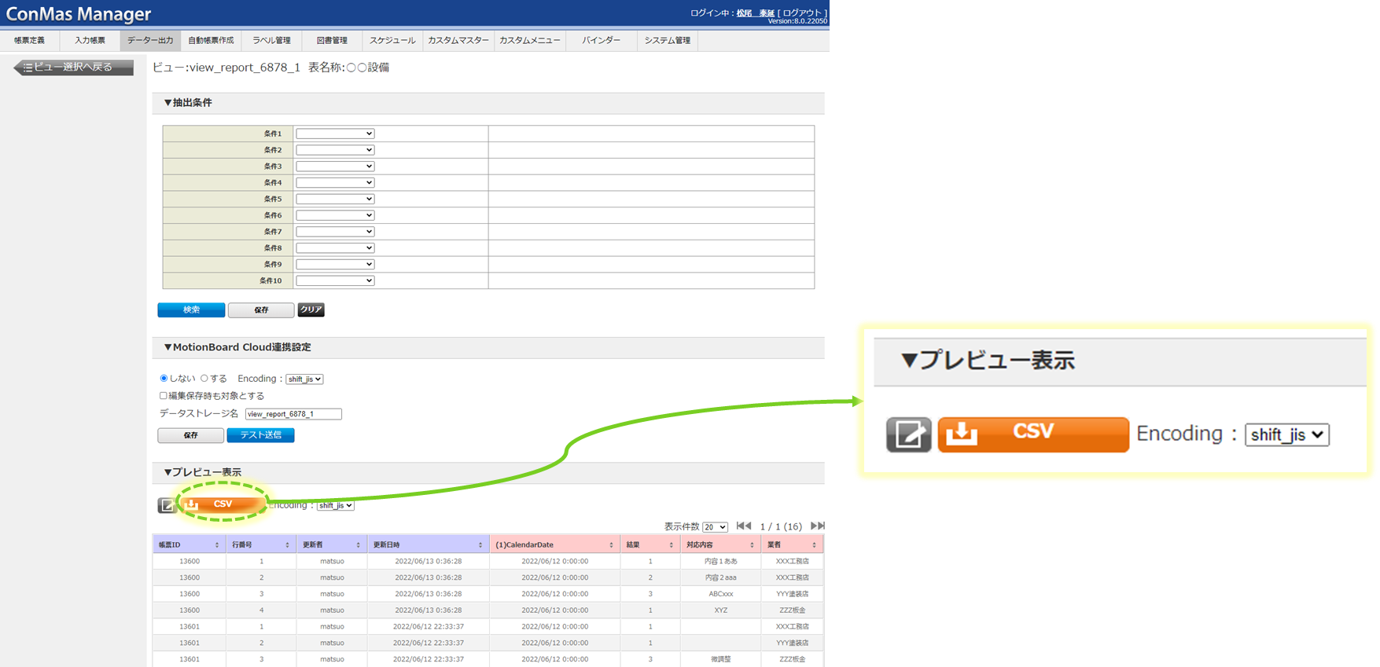The height and width of the screenshot is (667, 1380).
Task: Sort the 更新日時 column
Action: coord(480,545)
